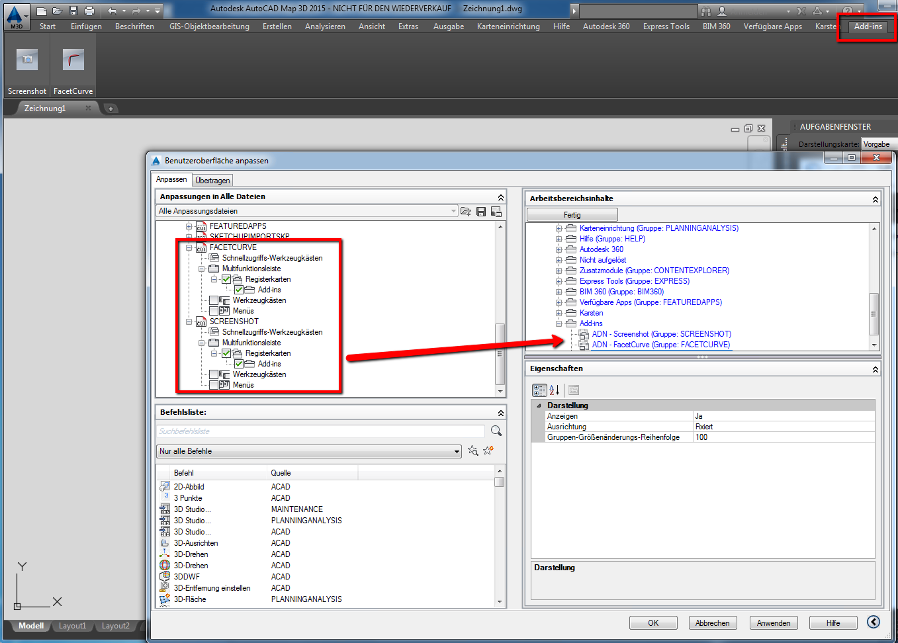Collapse the SCREENSHOT tree node

189,321
